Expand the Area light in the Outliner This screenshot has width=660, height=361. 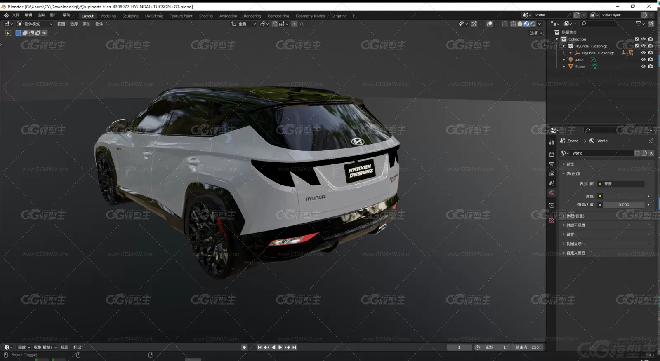[564, 60]
